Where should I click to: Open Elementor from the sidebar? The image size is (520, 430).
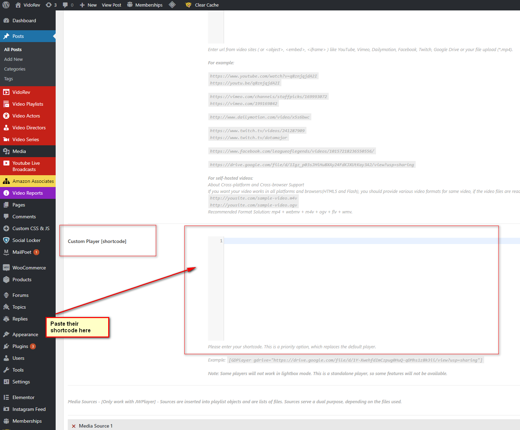23,397
